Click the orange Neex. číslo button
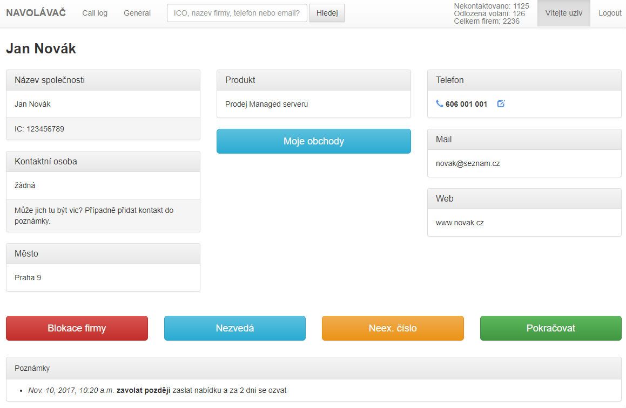The image size is (626, 408). pos(393,328)
